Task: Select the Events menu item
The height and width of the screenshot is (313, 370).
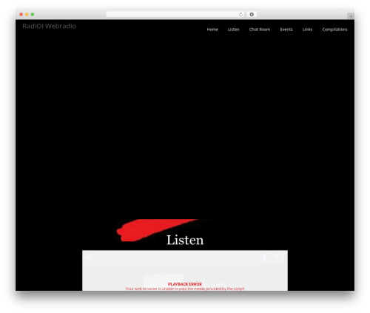Action: [286, 30]
